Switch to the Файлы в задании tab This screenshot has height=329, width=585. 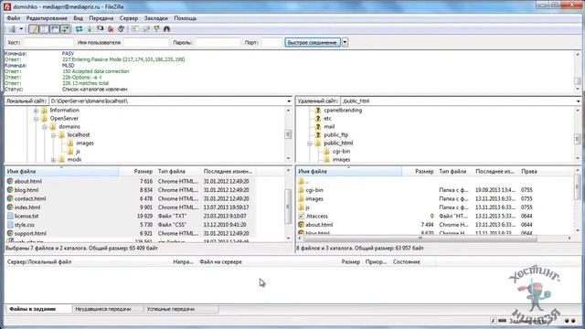click(33, 309)
